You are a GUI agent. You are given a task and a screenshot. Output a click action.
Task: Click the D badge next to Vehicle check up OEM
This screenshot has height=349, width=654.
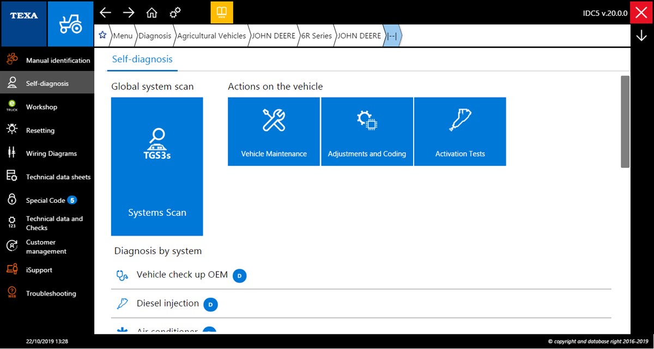coord(240,276)
